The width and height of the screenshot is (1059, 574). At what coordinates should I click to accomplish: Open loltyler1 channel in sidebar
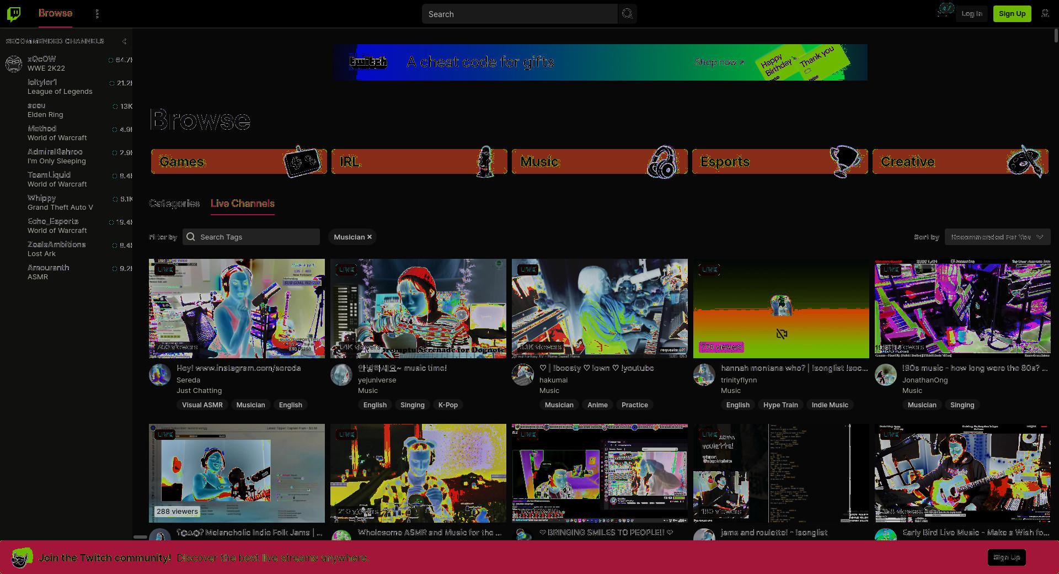click(x=66, y=87)
